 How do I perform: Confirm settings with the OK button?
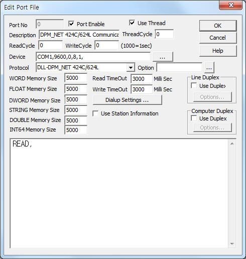[218, 26]
